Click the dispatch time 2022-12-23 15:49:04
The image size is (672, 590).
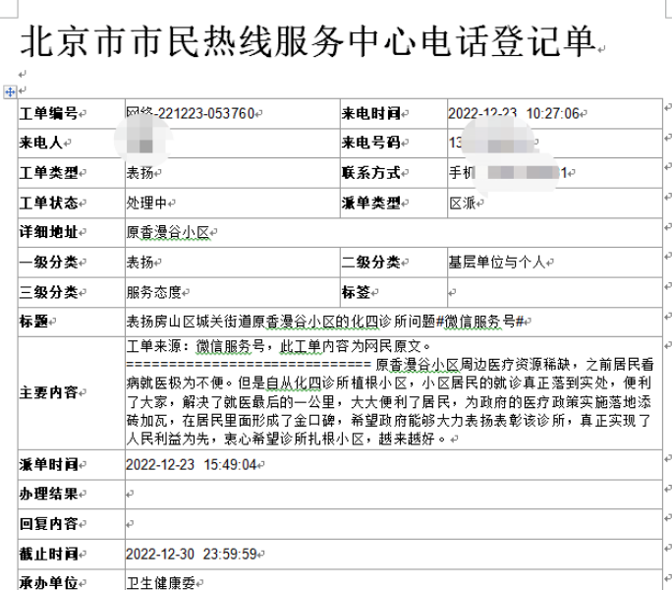[191, 464]
